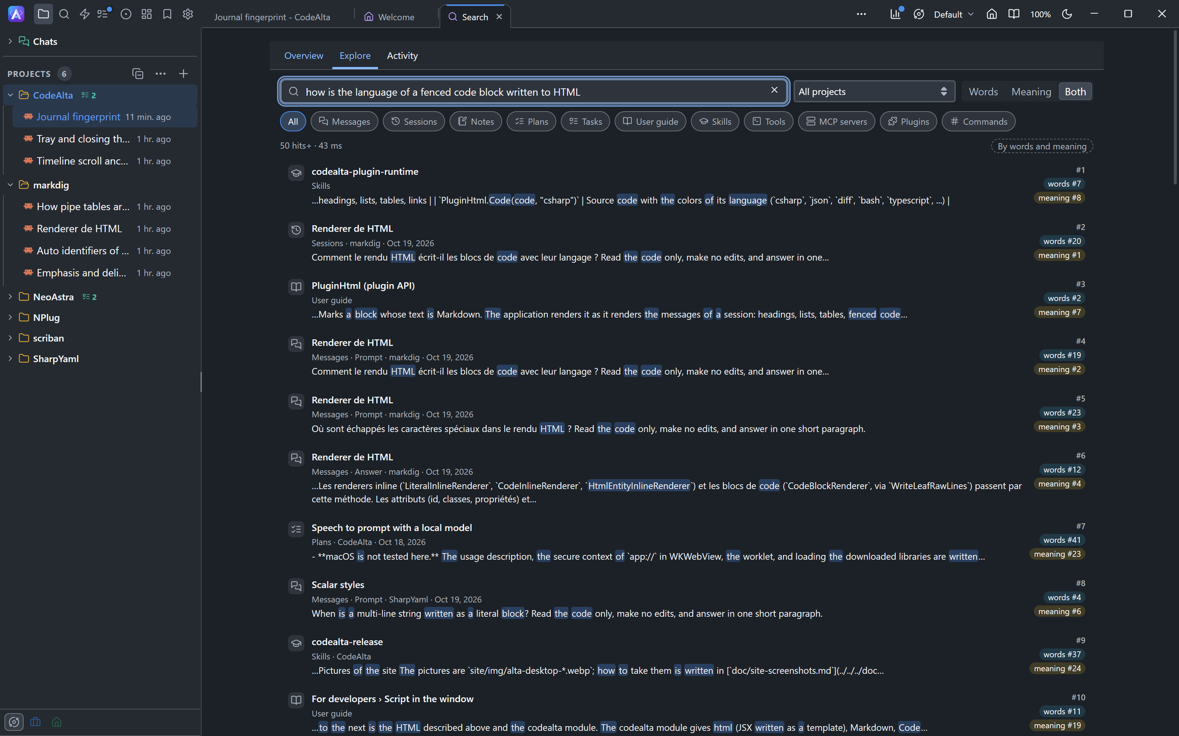Select the Words search mode
Image resolution: width=1179 pixels, height=736 pixels.
(983, 92)
